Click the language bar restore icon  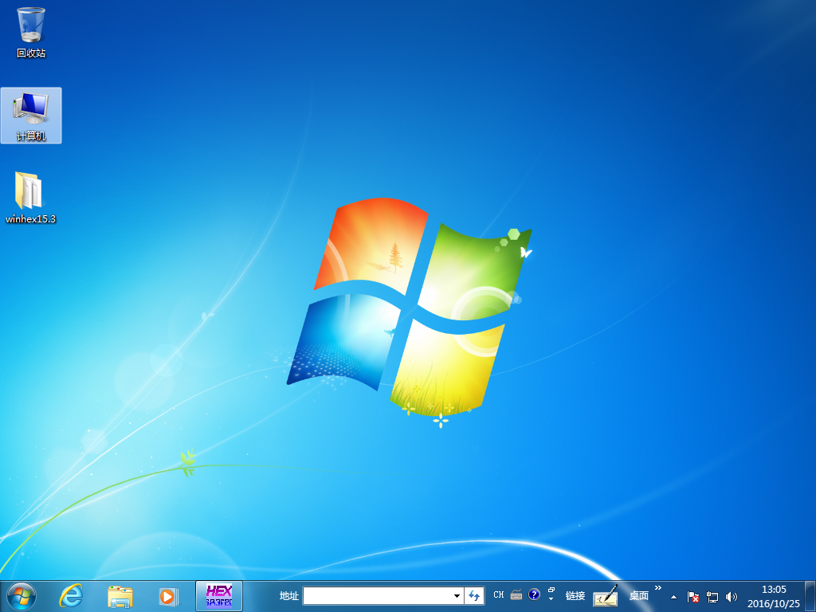coord(551,590)
